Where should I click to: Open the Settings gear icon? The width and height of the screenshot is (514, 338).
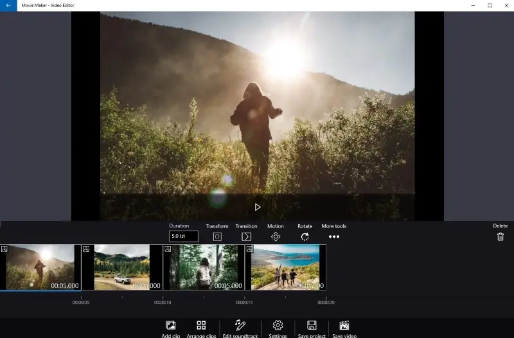[278, 325]
